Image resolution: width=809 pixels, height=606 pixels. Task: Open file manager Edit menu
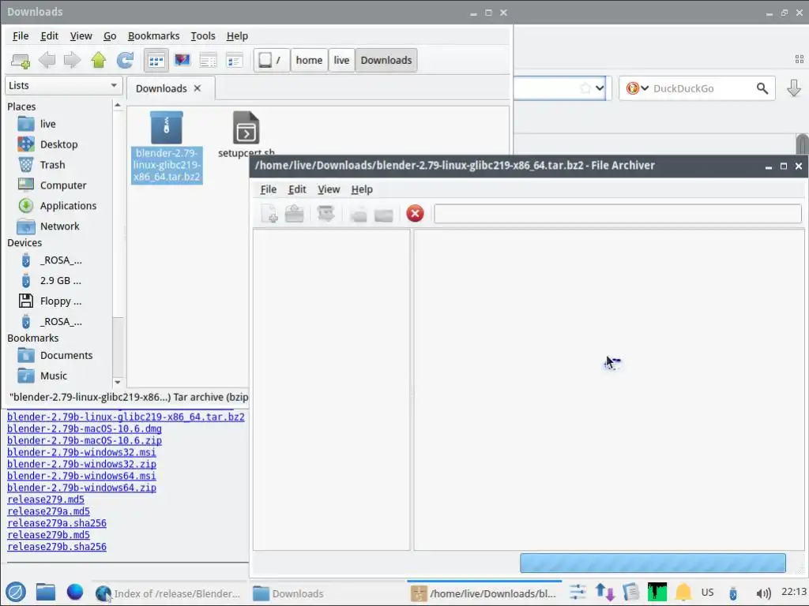(x=49, y=36)
